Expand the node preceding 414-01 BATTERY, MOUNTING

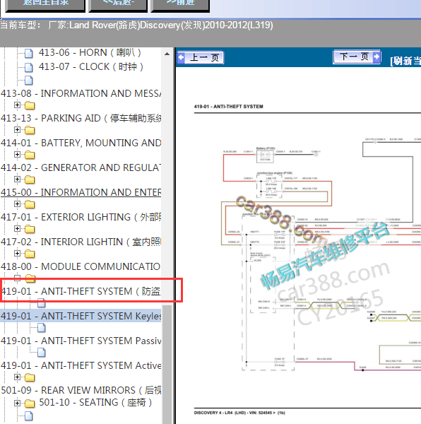point(17,130)
